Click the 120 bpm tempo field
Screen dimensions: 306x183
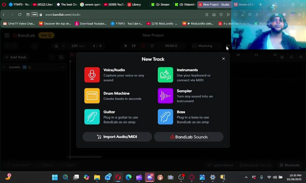[x=78, y=46]
